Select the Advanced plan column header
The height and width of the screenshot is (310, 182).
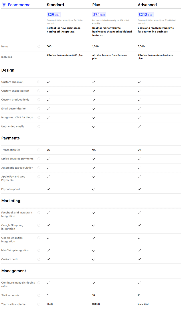[147, 5]
